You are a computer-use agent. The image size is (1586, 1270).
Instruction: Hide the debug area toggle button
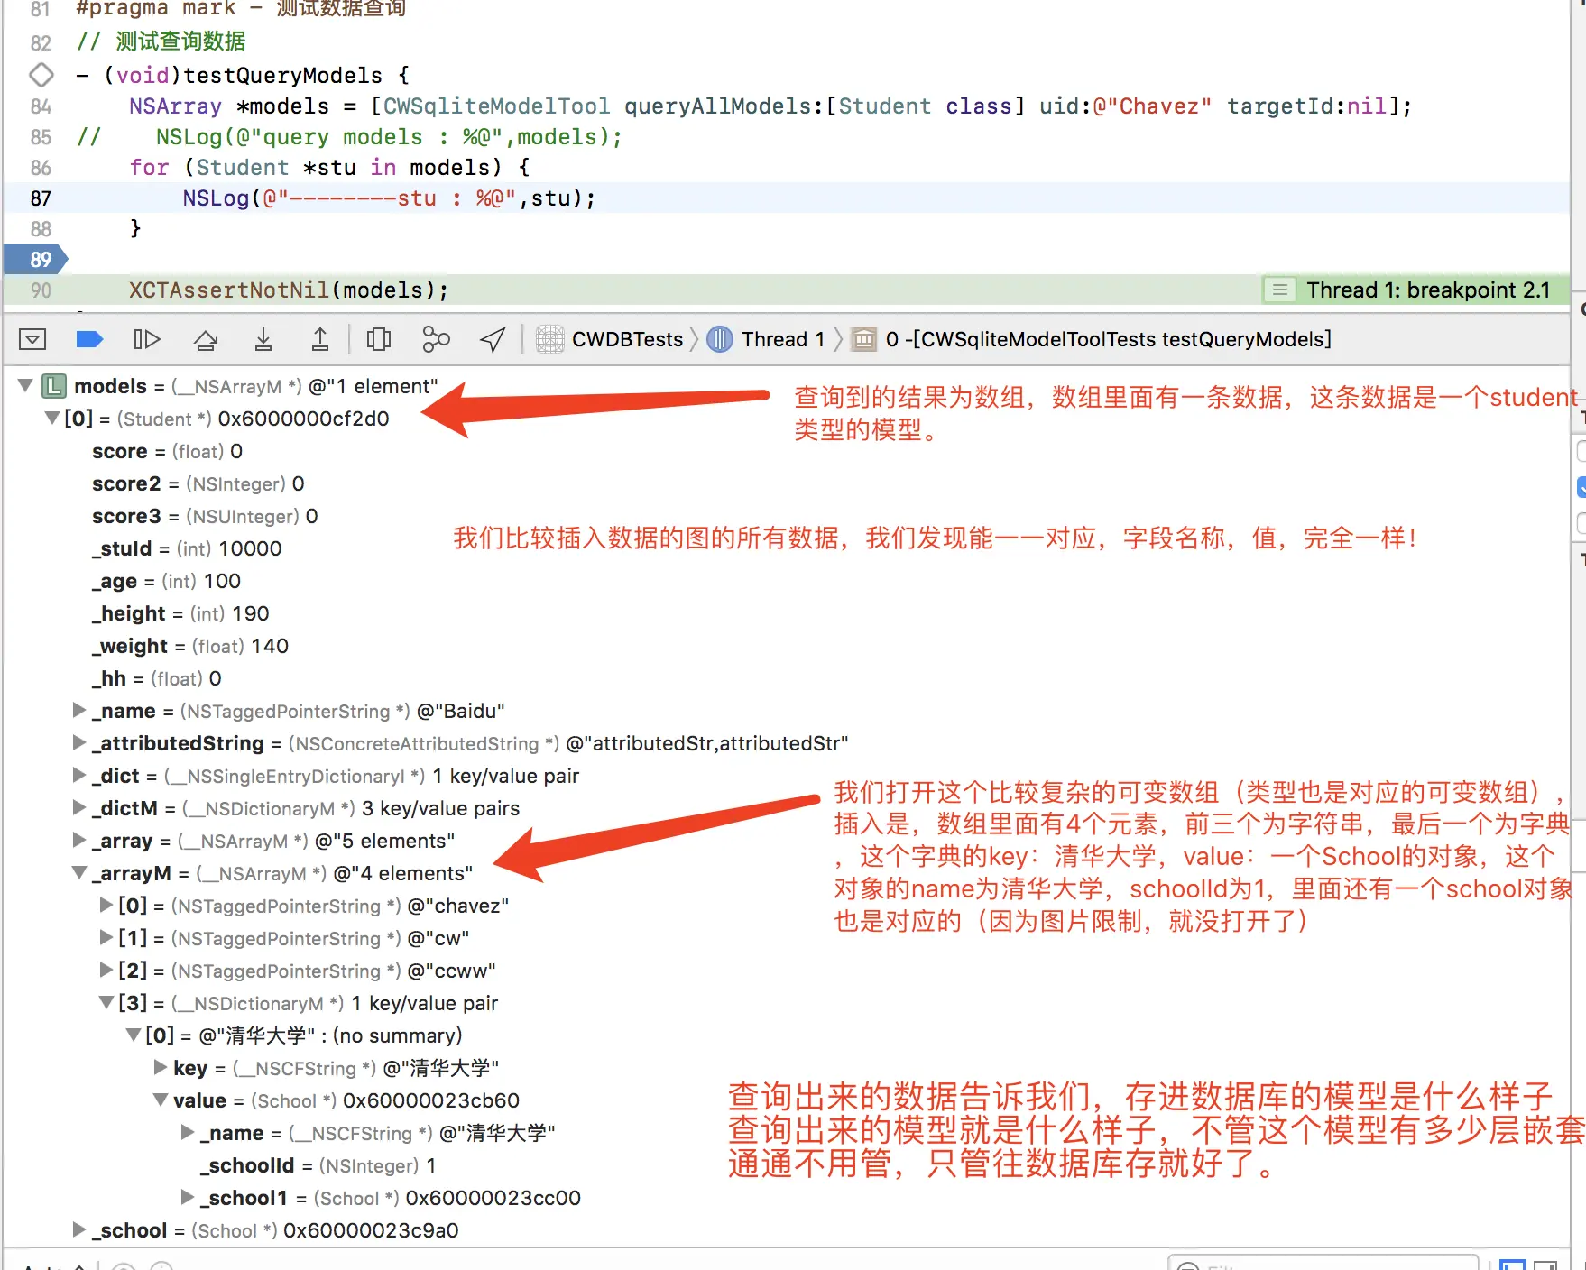point(32,339)
